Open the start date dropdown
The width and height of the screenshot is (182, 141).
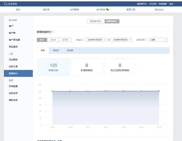tap(96, 40)
